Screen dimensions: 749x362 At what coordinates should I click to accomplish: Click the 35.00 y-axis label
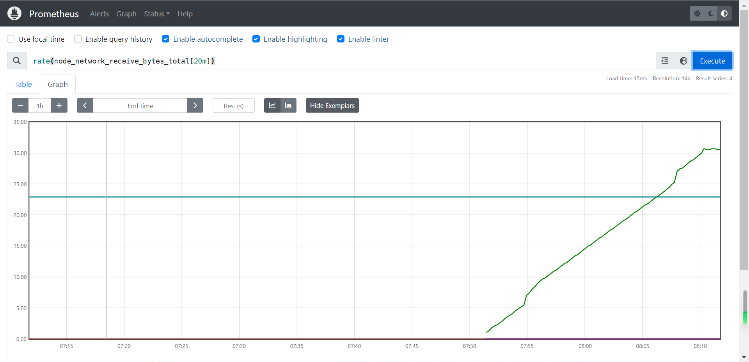[20, 122]
